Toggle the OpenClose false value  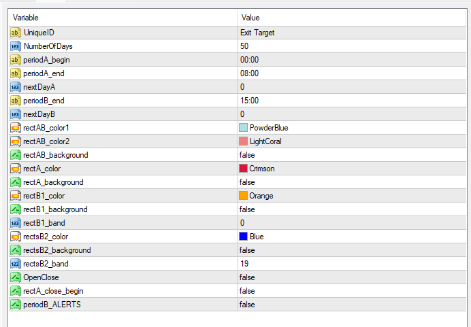tap(248, 277)
